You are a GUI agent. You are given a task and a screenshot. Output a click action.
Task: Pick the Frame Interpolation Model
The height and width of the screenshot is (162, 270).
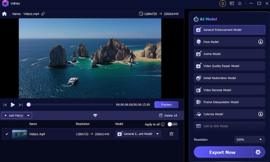230,102
